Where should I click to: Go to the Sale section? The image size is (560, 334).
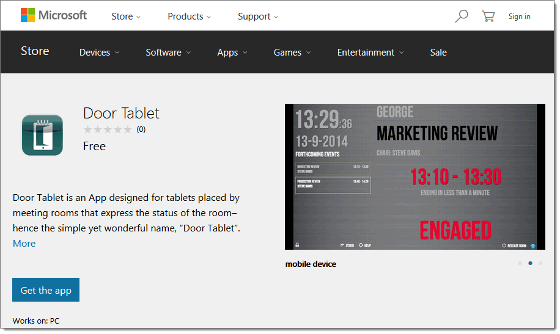(438, 53)
